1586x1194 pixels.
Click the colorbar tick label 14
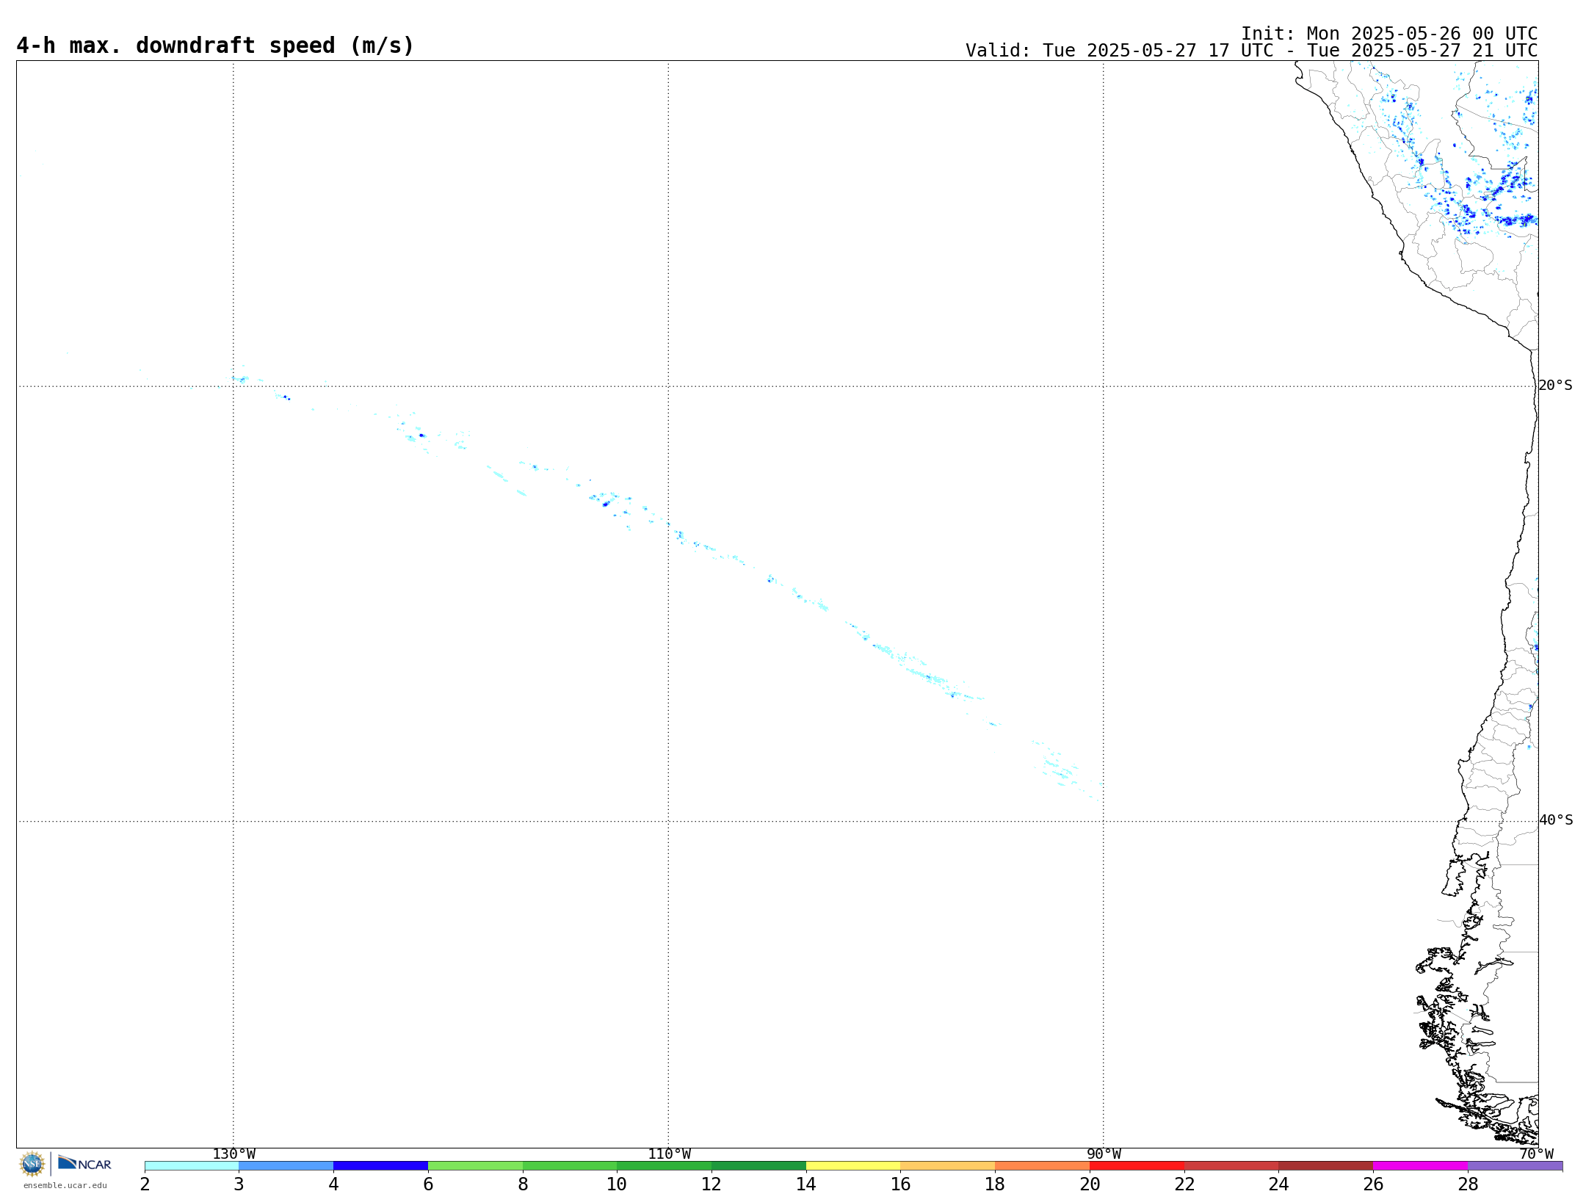806,1184
